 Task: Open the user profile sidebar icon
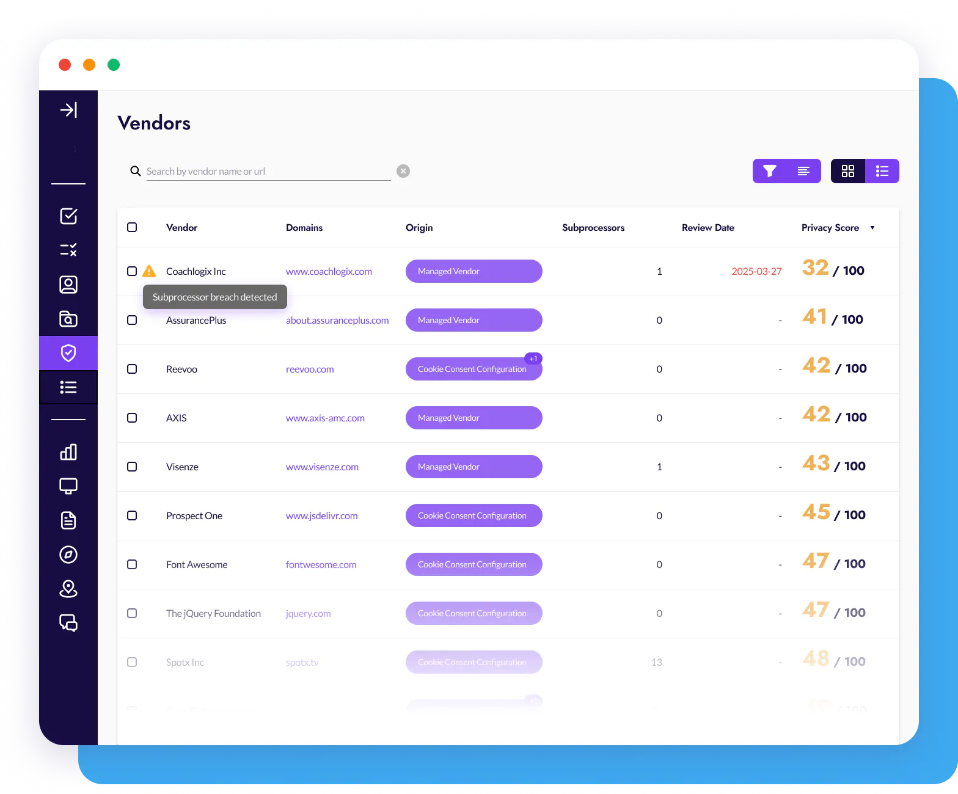pyautogui.click(x=68, y=285)
